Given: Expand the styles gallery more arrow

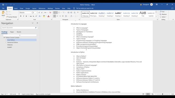Looking at the screenshot, I should [x=156, y=16].
